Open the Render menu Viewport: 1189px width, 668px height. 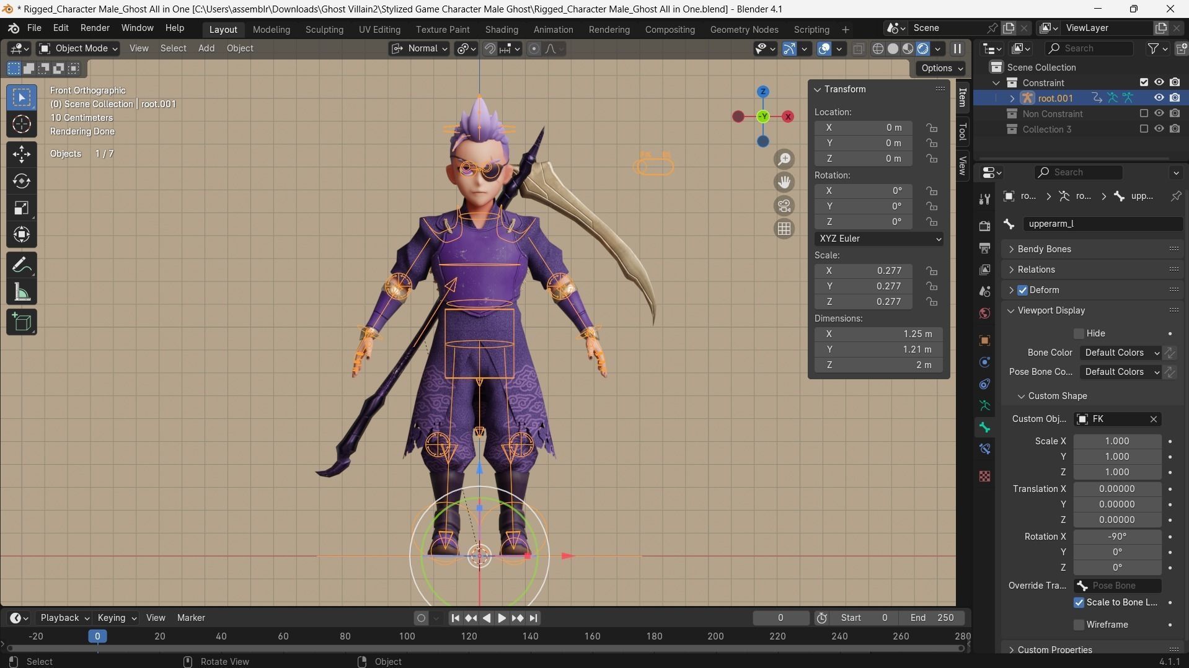click(95, 29)
